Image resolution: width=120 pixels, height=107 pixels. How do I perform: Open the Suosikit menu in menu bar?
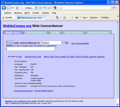[36, 13]
